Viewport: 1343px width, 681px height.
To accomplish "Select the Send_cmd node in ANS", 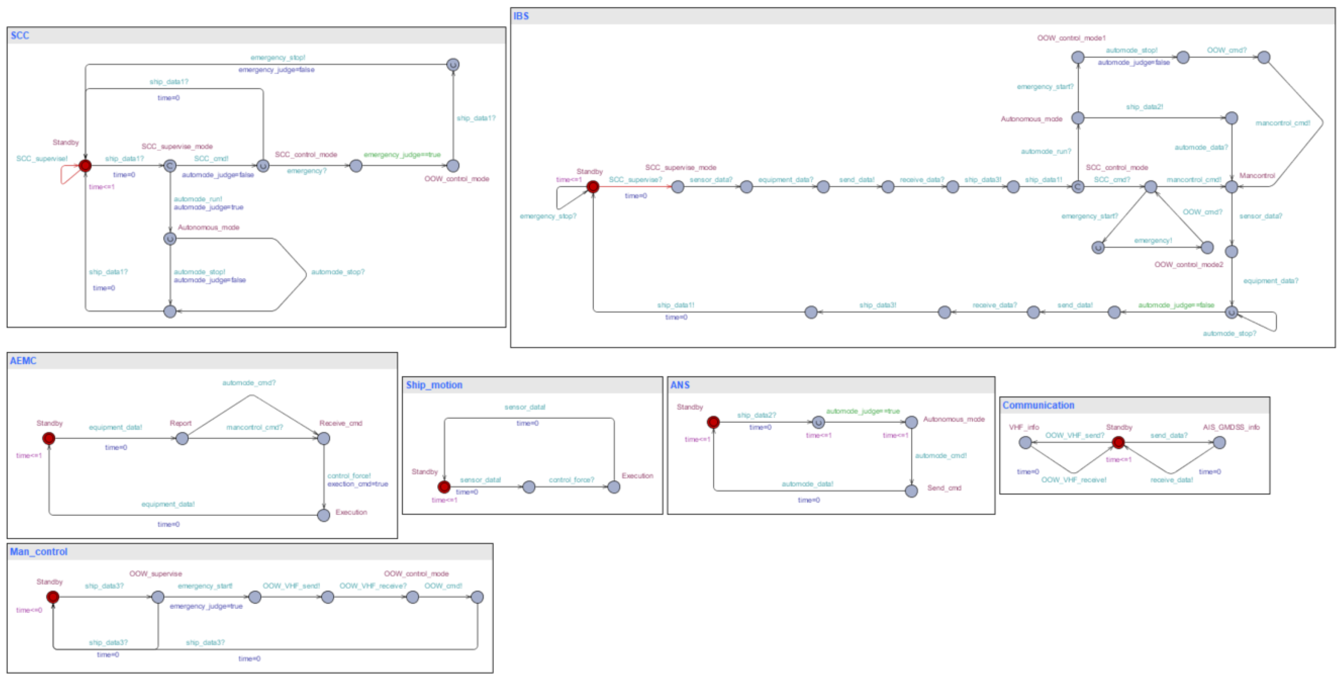I will pyautogui.click(x=911, y=491).
